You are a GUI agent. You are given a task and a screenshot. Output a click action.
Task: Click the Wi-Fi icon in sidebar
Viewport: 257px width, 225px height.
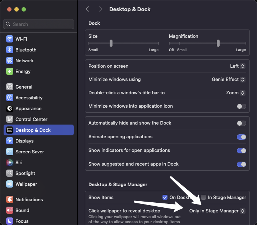click(x=10, y=39)
